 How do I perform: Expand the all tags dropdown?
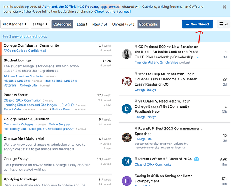coord(40,24)
